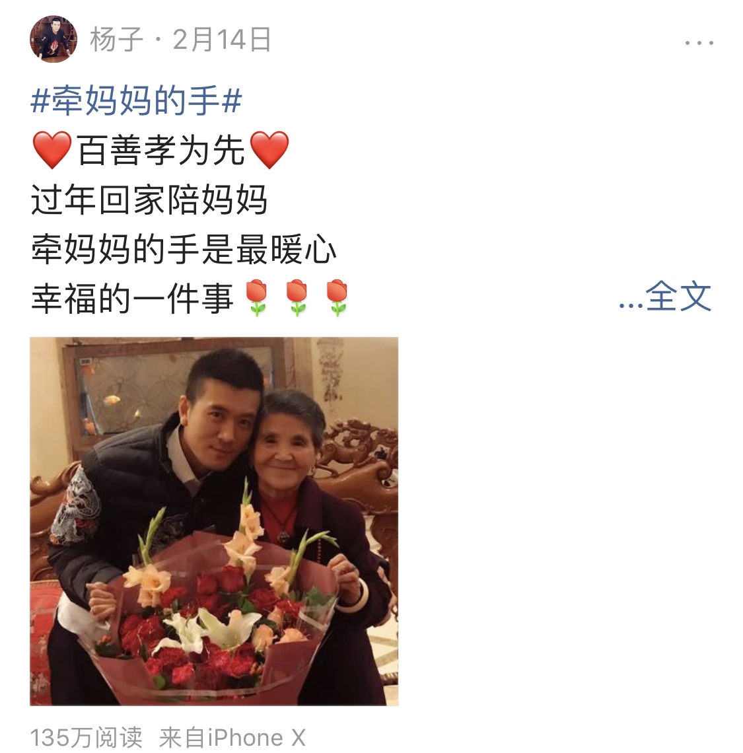The height and width of the screenshot is (753, 743).
Task: Expand the post with 全文
Action: 678,297
